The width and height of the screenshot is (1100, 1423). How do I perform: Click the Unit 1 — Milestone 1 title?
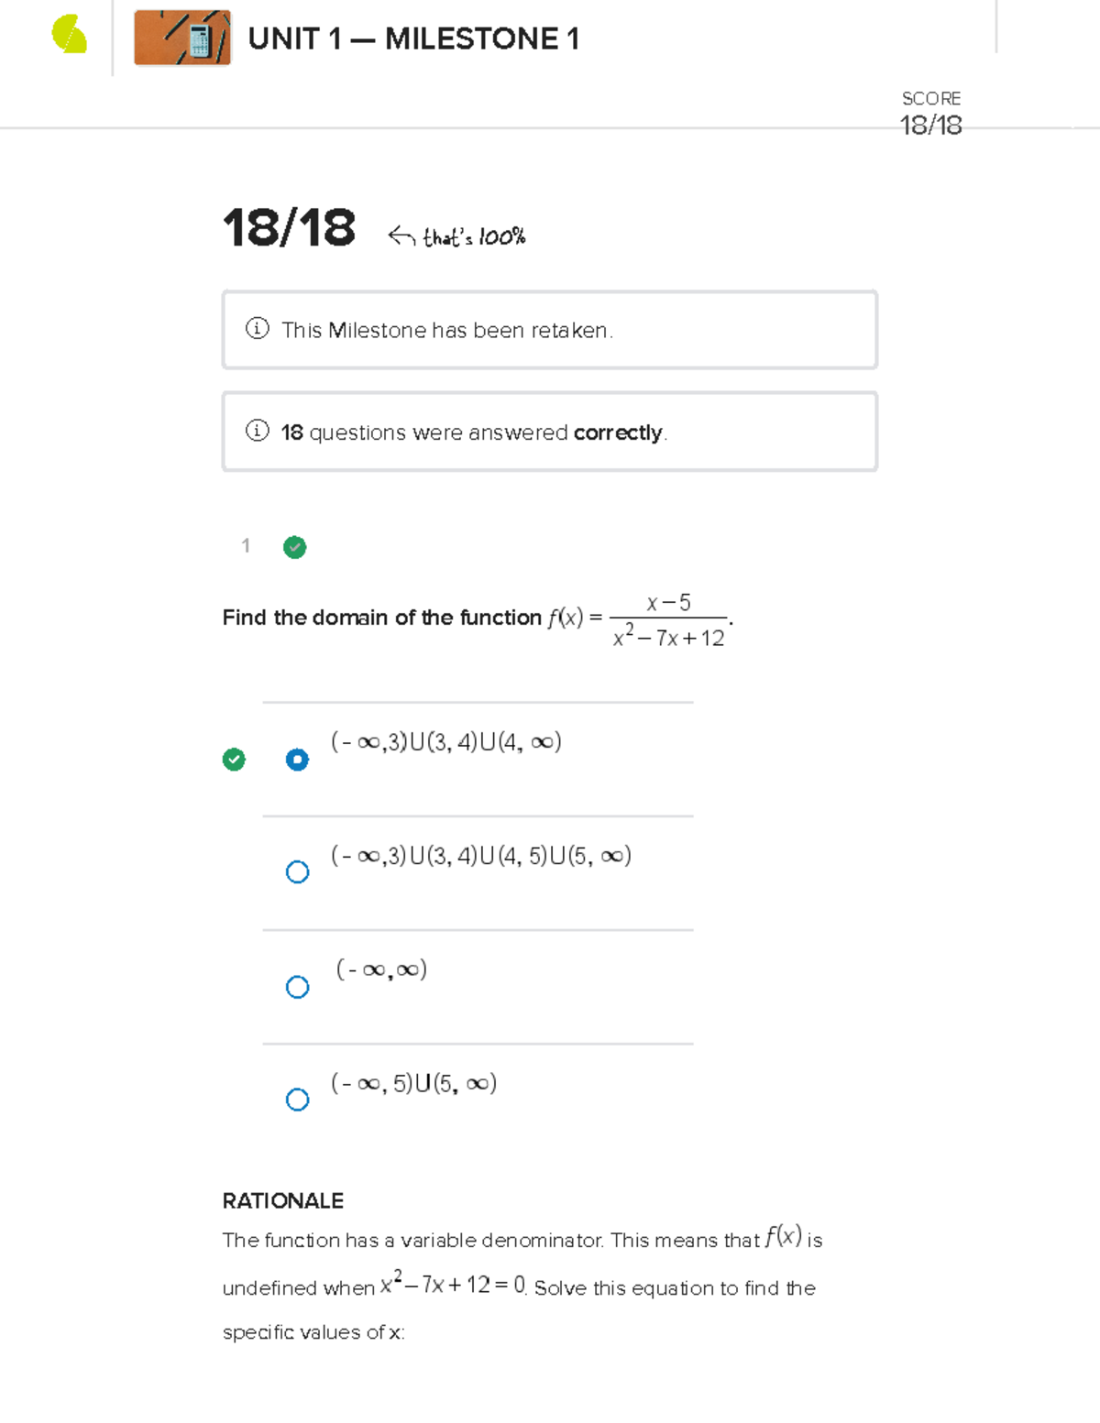[x=413, y=39]
